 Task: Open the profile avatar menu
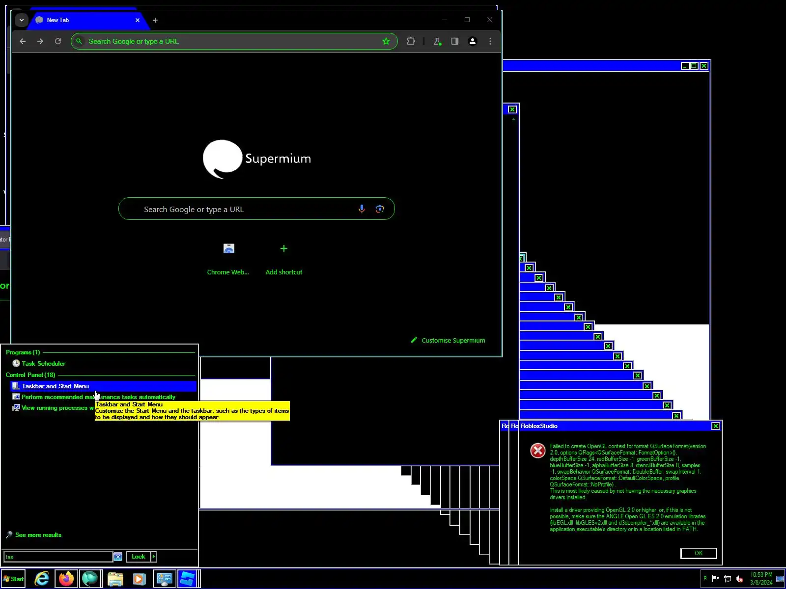click(473, 41)
